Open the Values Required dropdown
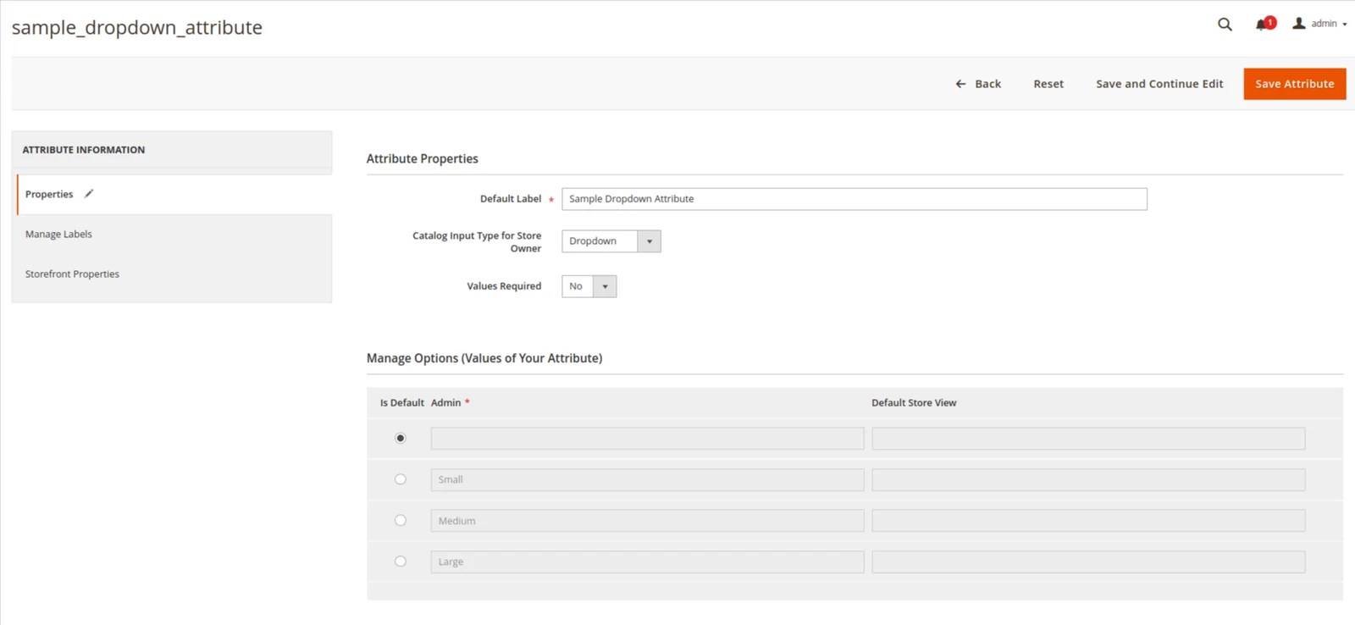The height and width of the screenshot is (625, 1355). (x=589, y=286)
